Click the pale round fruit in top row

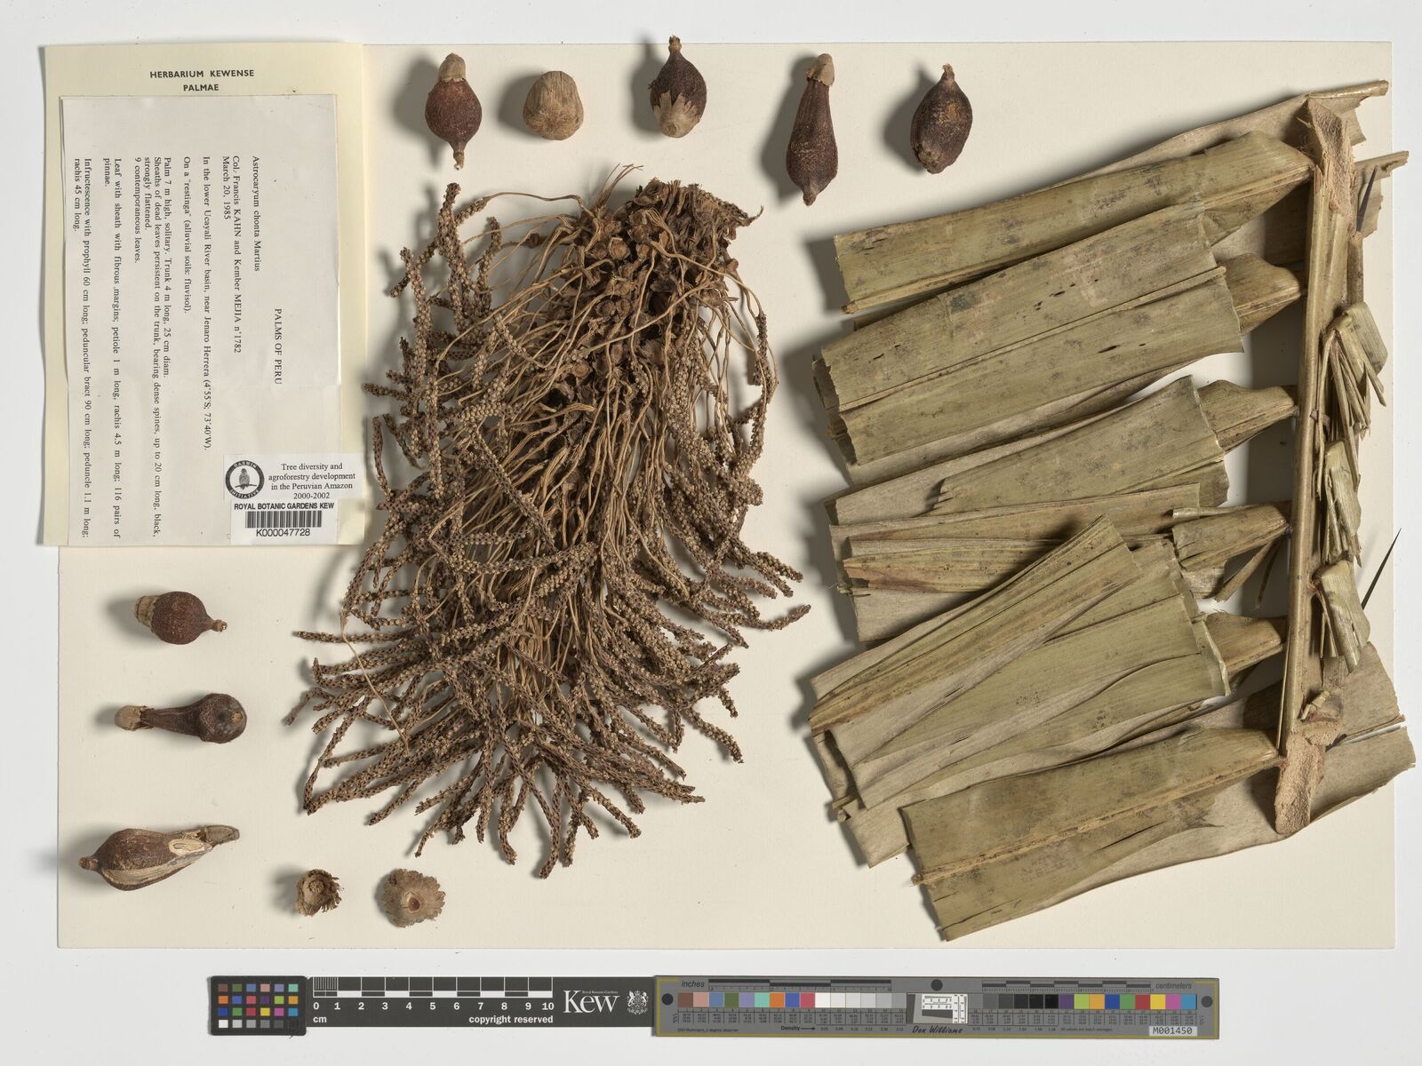pos(552,105)
